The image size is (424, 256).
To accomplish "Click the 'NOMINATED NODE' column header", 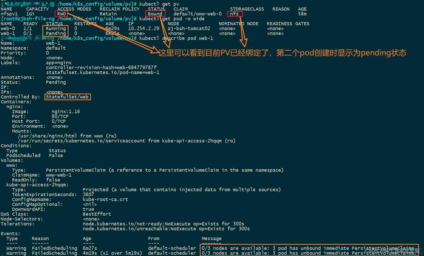I will [239, 24].
